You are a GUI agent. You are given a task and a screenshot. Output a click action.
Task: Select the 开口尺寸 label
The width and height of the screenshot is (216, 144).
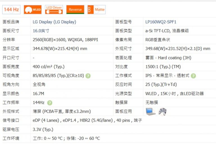click(11, 58)
